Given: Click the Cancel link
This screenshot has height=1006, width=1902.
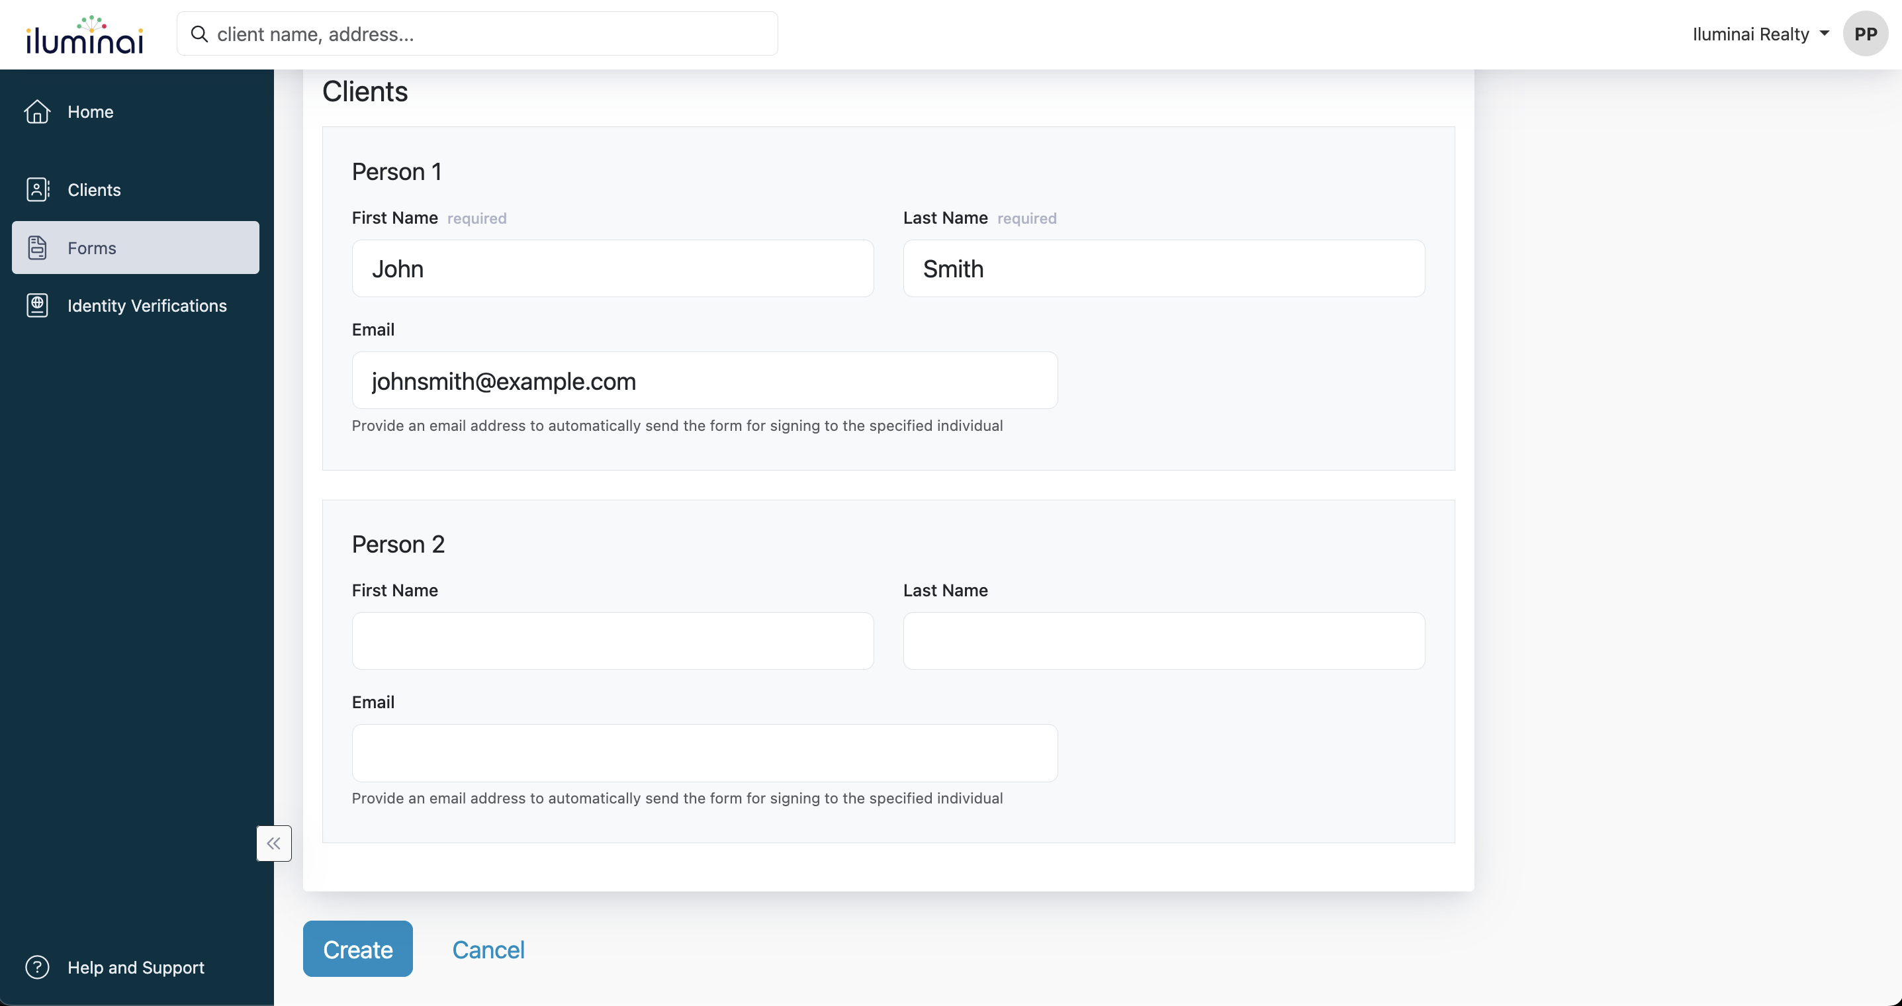Looking at the screenshot, I should pos(488,949).
